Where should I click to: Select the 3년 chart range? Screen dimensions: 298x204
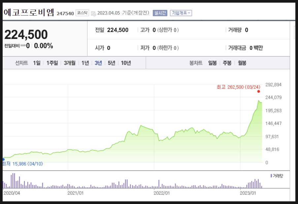pyautogui.click(x=98, y=63)
